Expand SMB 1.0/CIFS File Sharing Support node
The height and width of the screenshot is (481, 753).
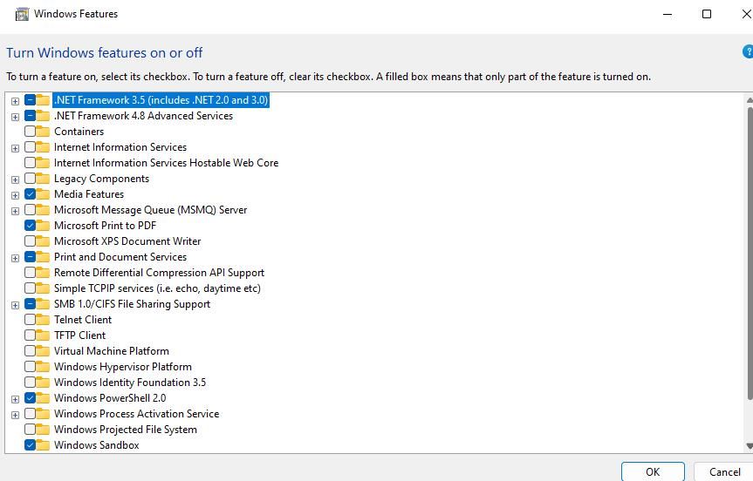(x=16, y=305)
